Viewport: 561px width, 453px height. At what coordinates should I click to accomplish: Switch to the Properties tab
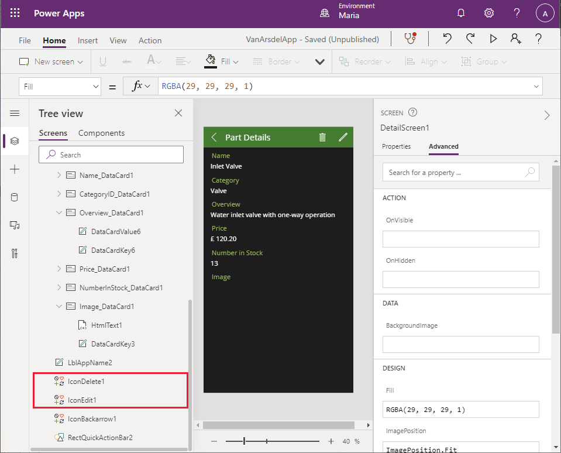[x=396, y=146]
